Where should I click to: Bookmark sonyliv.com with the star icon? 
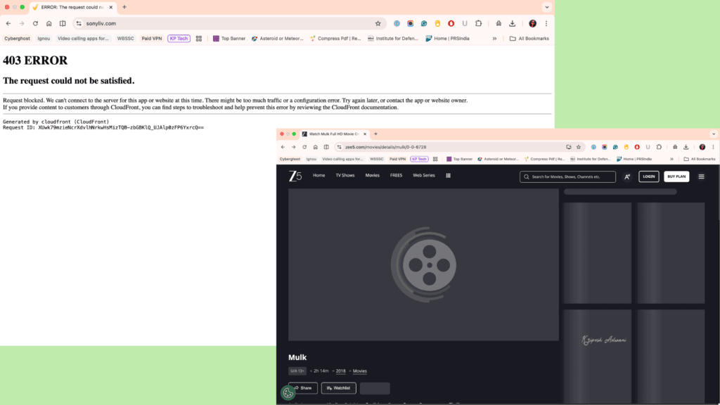pos(378,23)
